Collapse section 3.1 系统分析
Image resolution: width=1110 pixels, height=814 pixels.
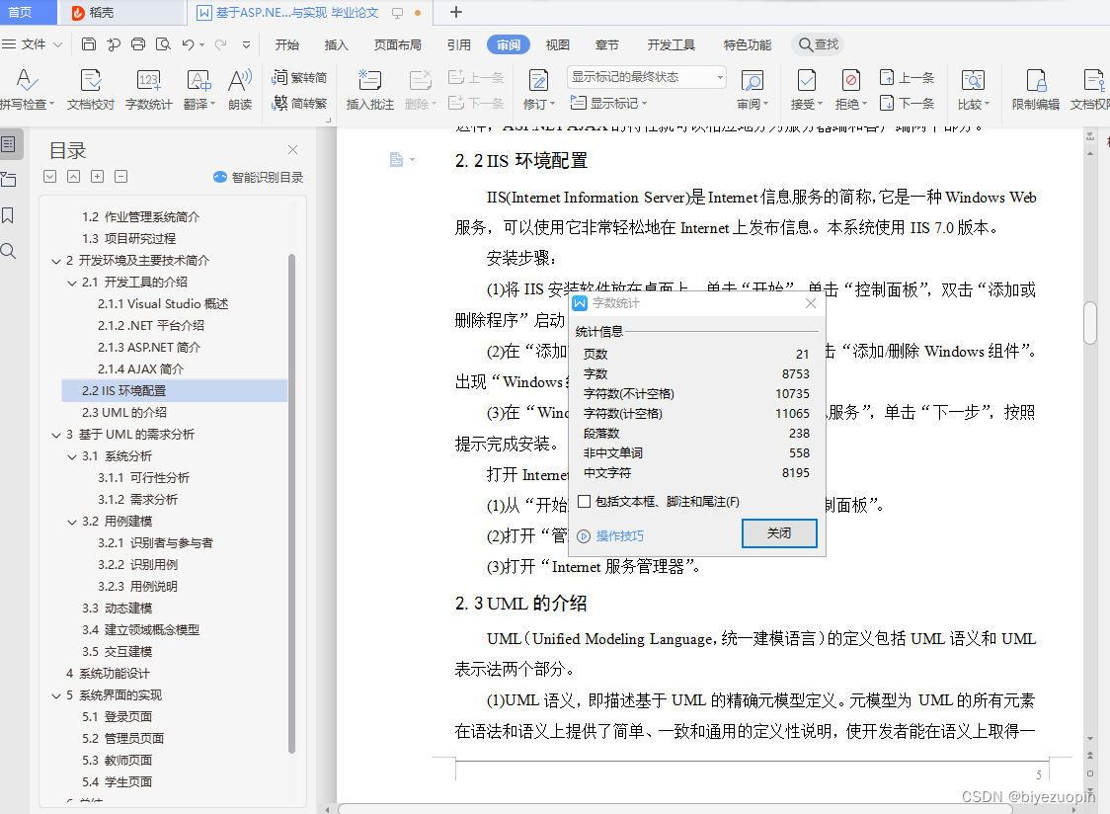(x=72, y=457)
